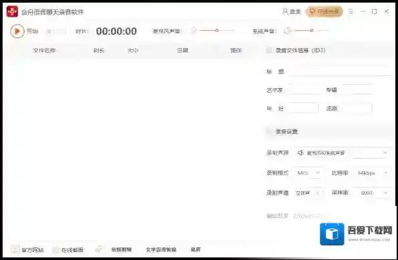Mute the microphone volume icon
Image resolution: width=398 pixels, height=260 pixels.
click(194, 31)
